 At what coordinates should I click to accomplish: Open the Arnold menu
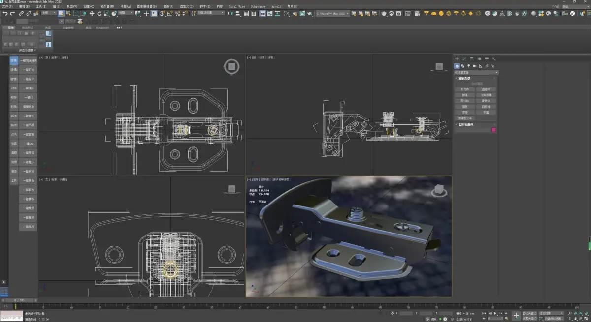point(276,7)
